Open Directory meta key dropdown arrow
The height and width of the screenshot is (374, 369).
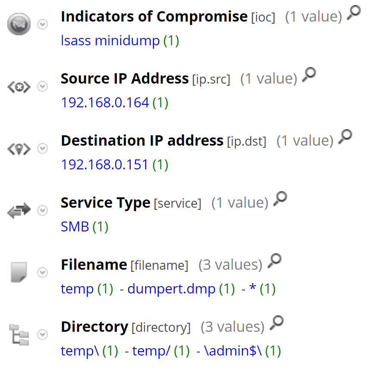point(42,334)
